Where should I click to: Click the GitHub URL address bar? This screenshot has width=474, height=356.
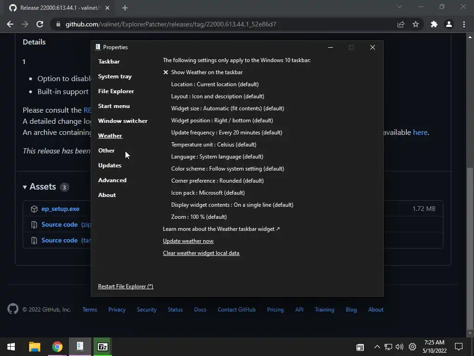[171, 24]
